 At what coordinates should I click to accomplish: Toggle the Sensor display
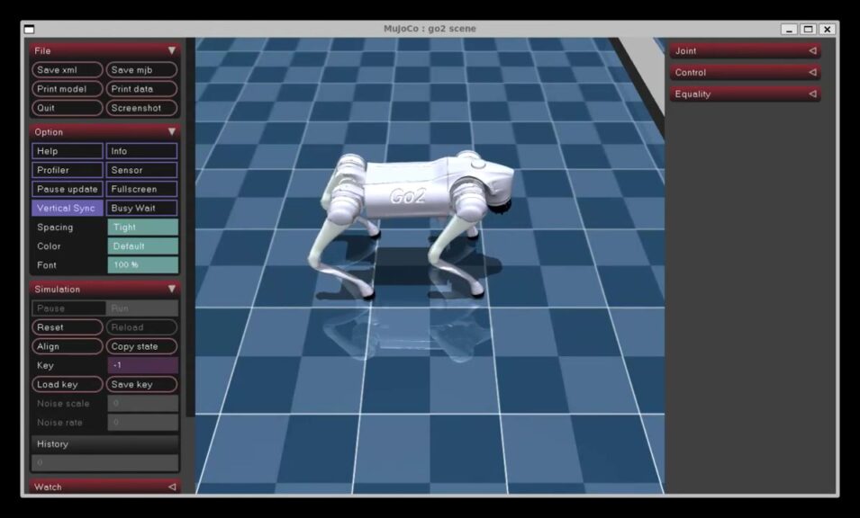pyautogui.click(x=141, y=170)
